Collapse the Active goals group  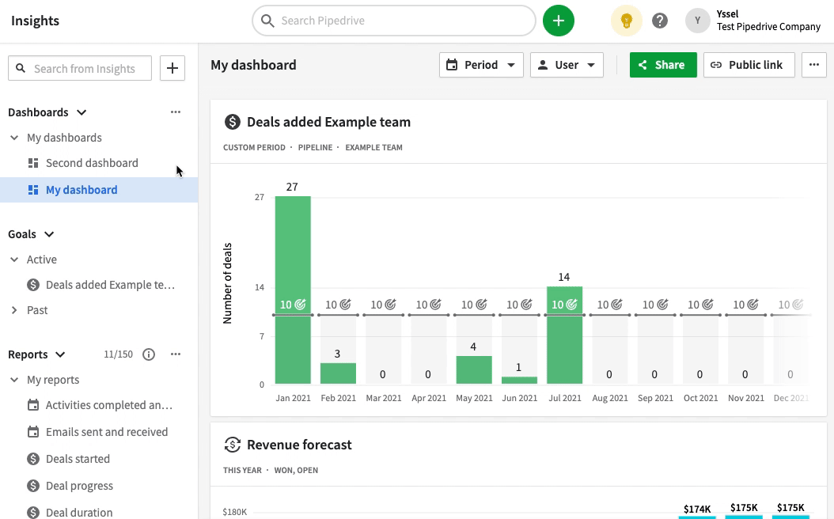[14, 259]
